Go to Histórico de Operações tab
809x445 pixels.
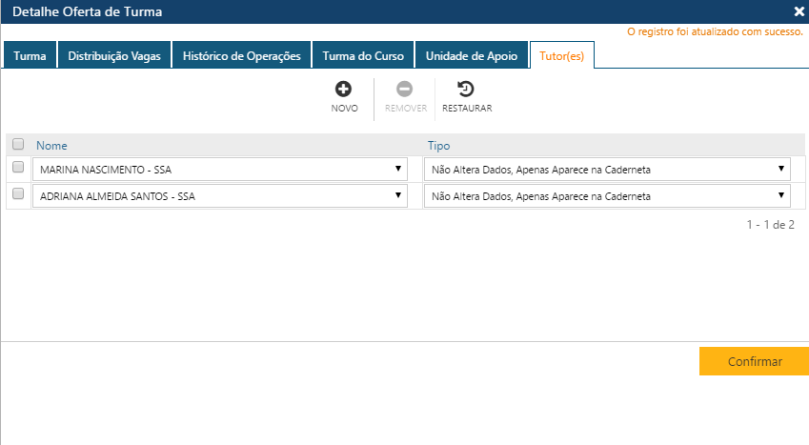[242, 56]
